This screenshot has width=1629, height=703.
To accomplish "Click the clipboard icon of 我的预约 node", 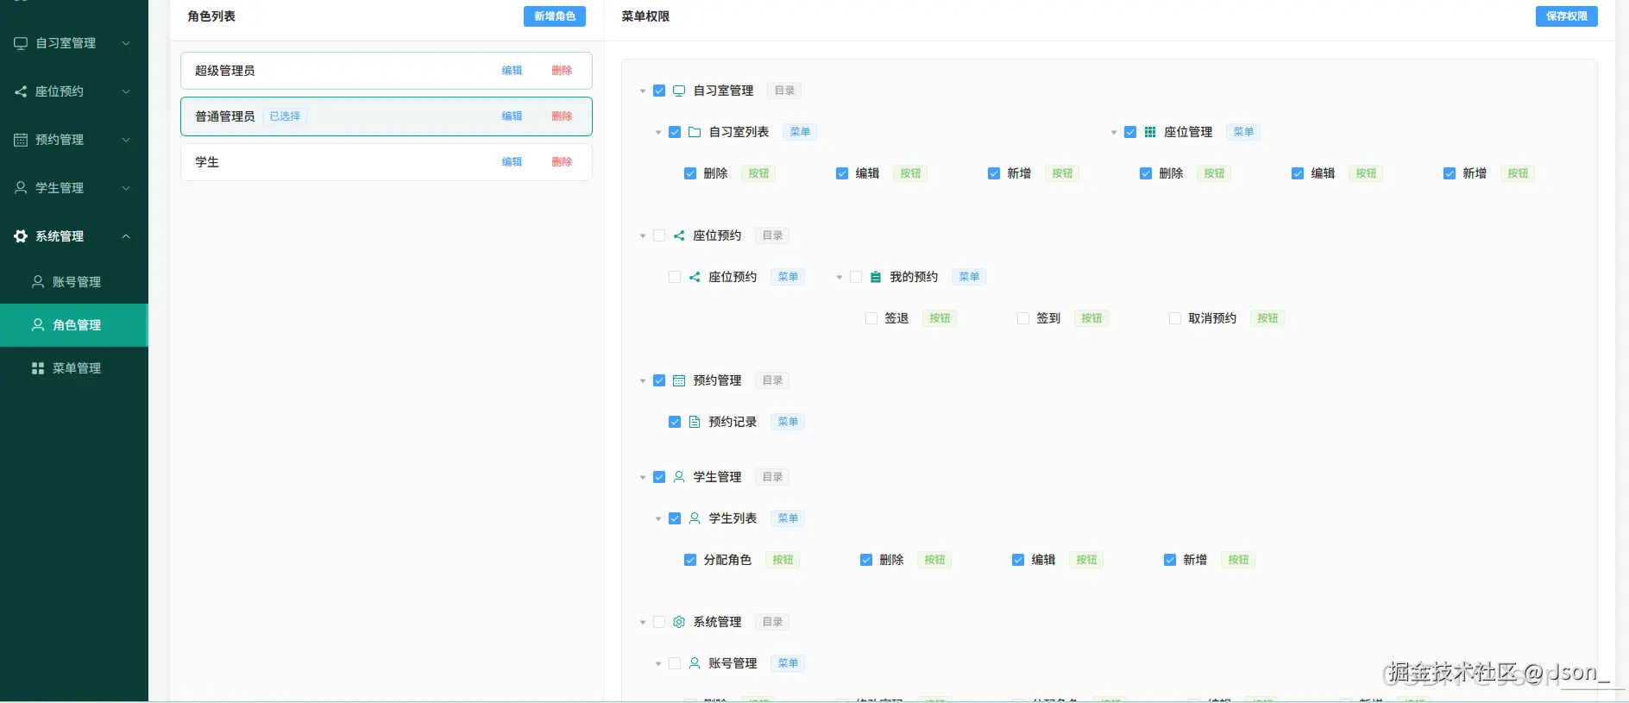I will 876,277.
